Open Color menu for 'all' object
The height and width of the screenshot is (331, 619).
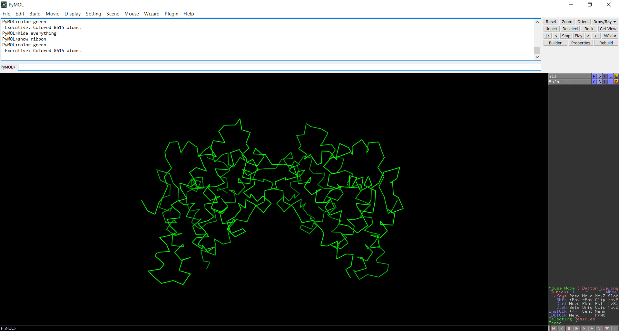[616, 76]
